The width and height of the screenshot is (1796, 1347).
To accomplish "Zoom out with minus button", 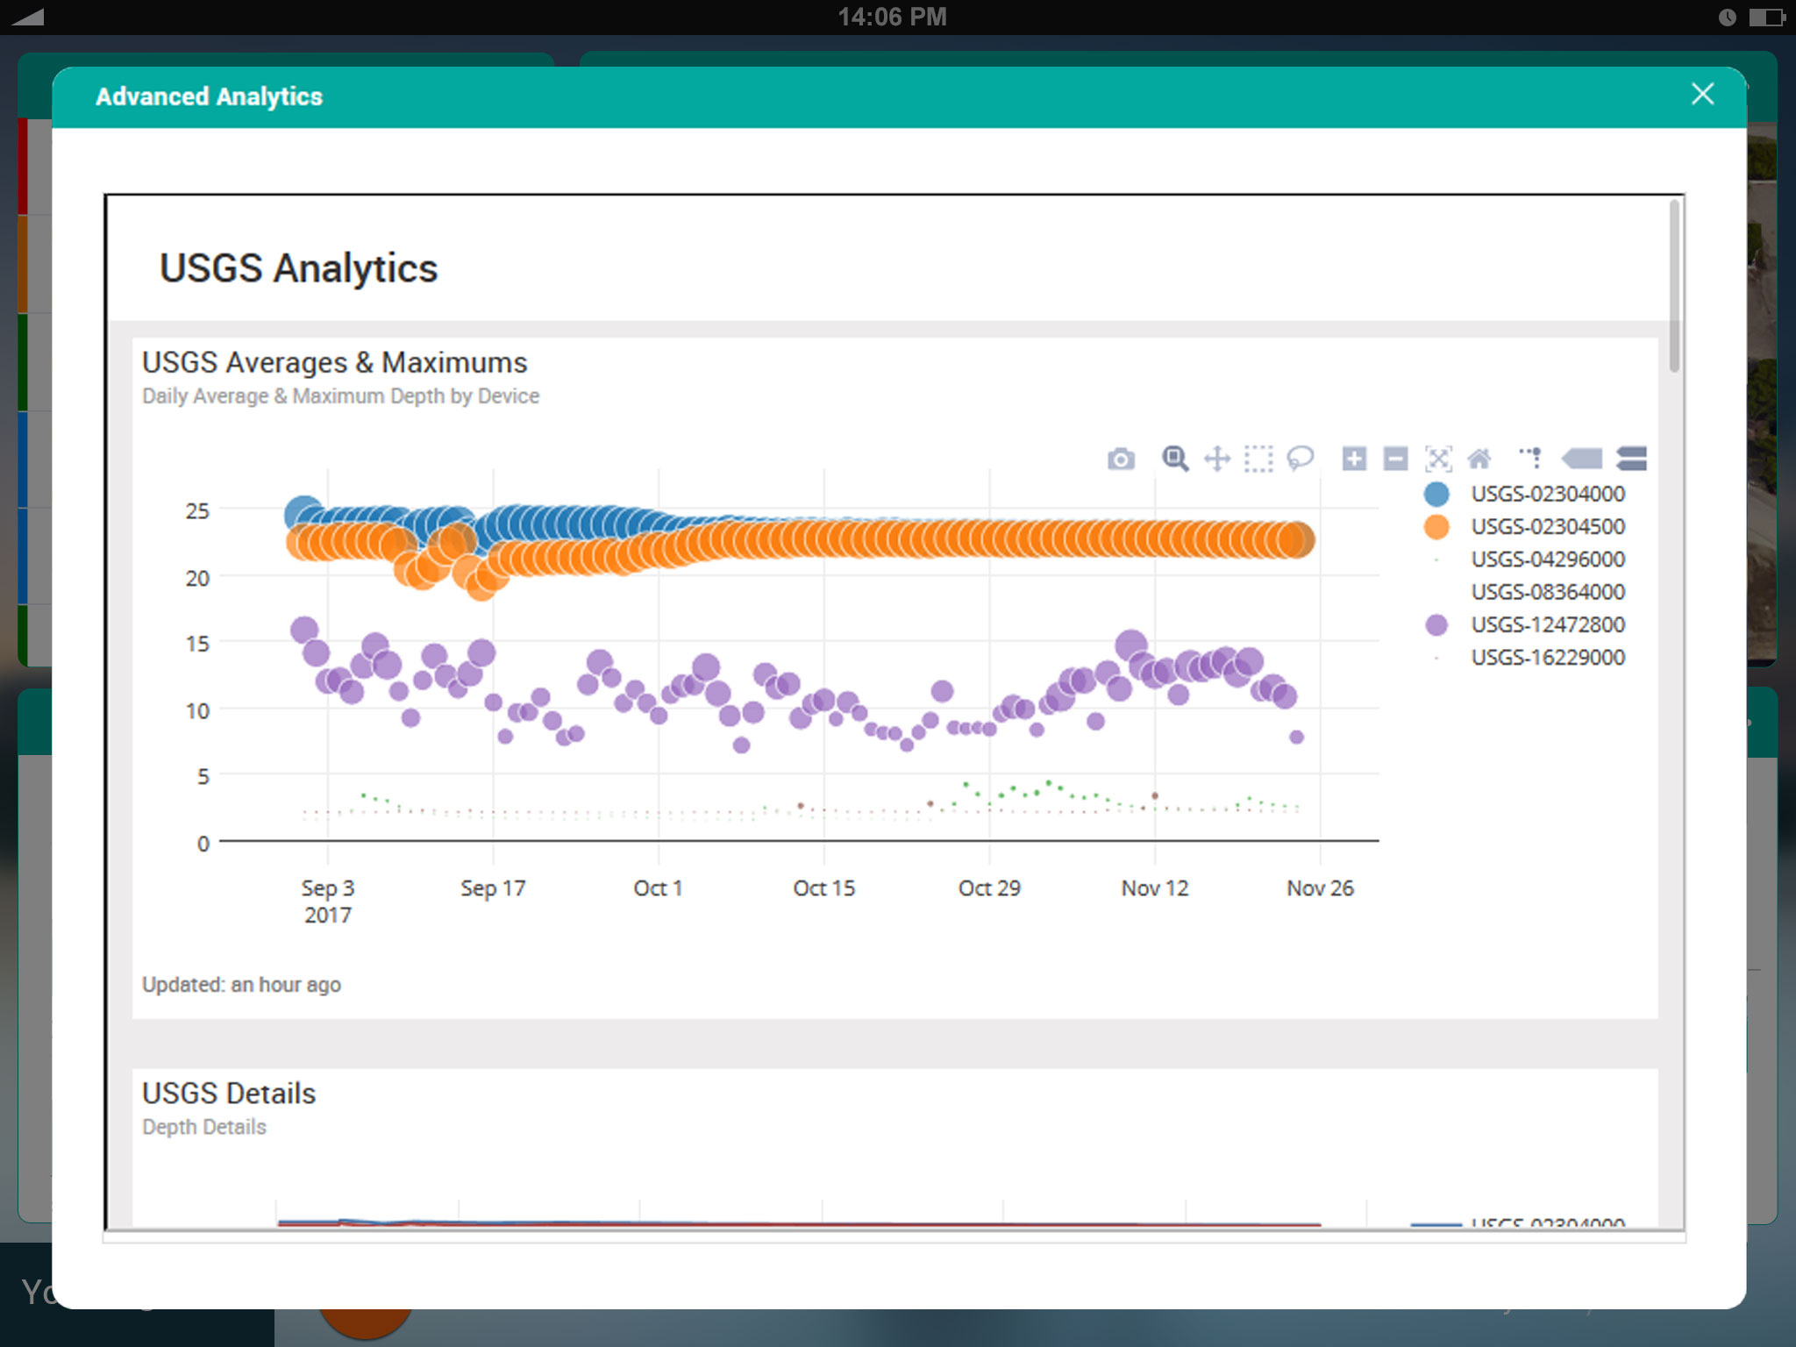I will pos(1395,459).
